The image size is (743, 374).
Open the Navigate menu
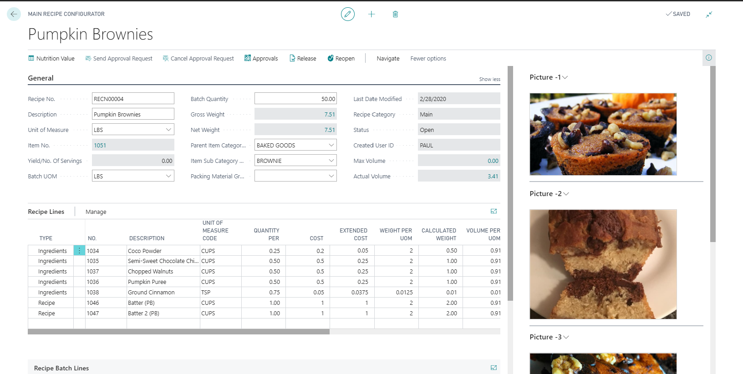click(x=388, y=59)
